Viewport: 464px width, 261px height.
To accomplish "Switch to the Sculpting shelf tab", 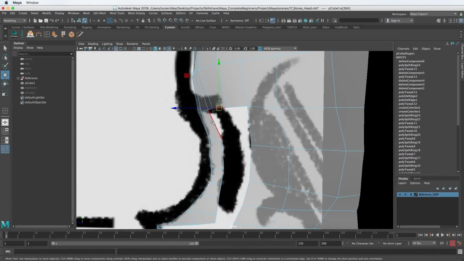I will (x=70, y=27).
